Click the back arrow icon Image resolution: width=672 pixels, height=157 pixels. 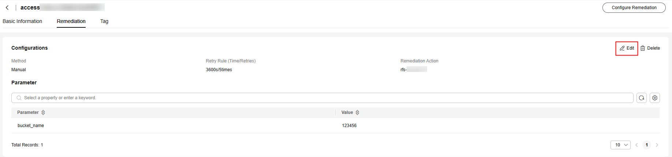coord(7,8)
